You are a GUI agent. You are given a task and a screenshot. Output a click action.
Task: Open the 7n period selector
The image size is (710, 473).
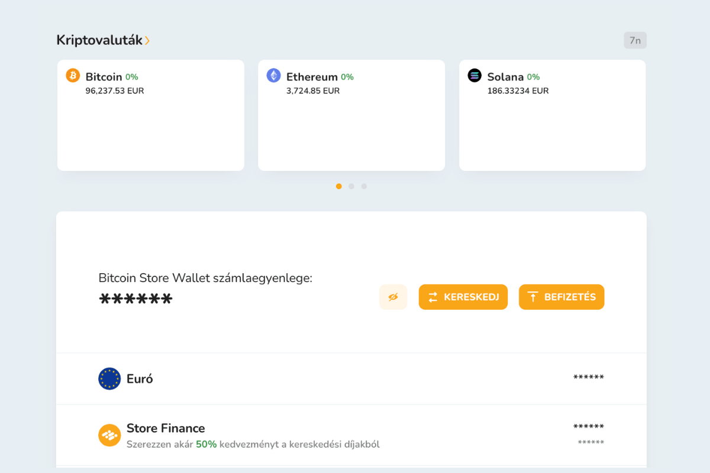635,40
